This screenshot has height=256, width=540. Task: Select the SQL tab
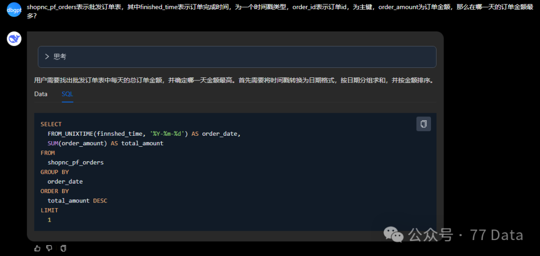pyautogui.click(x=67, y=94)
